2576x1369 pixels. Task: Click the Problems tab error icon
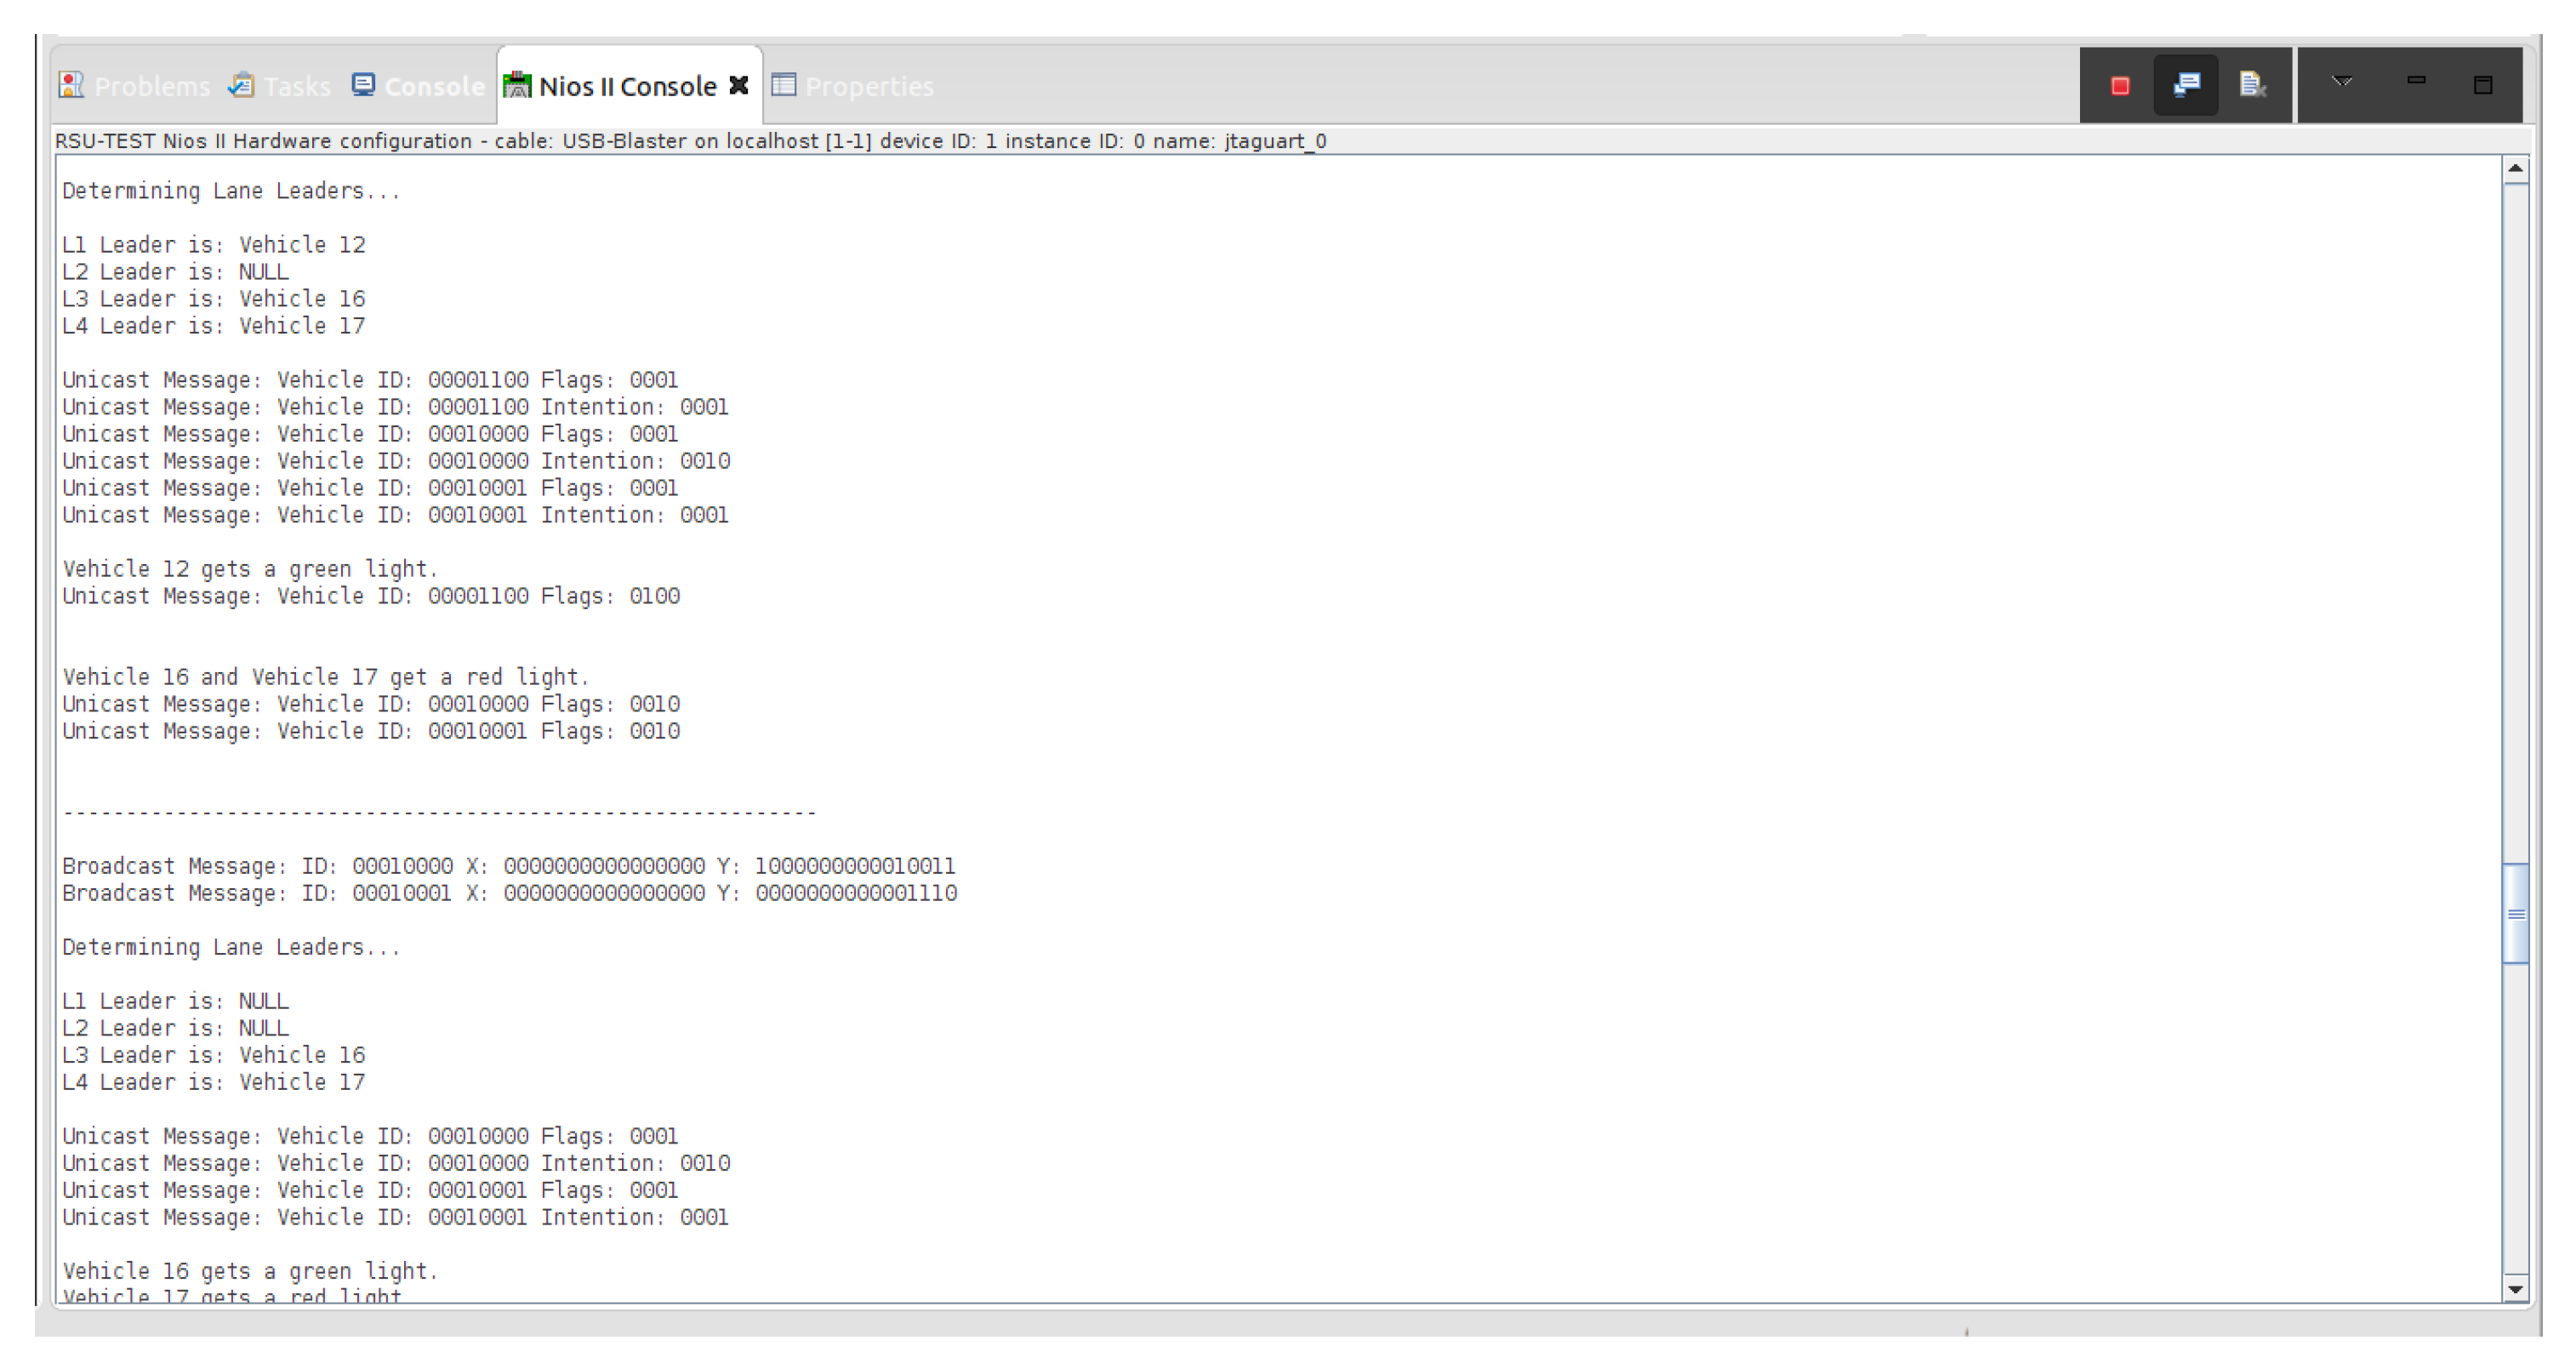[x=71, y=86]
